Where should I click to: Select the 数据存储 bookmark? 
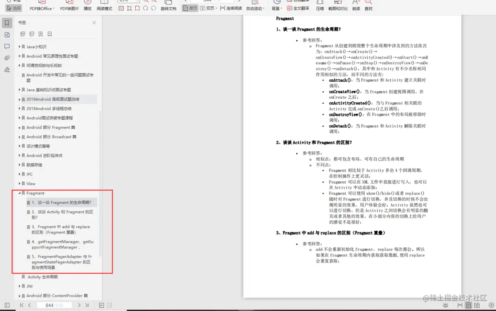pyautogui.click(x=34, y=165)
